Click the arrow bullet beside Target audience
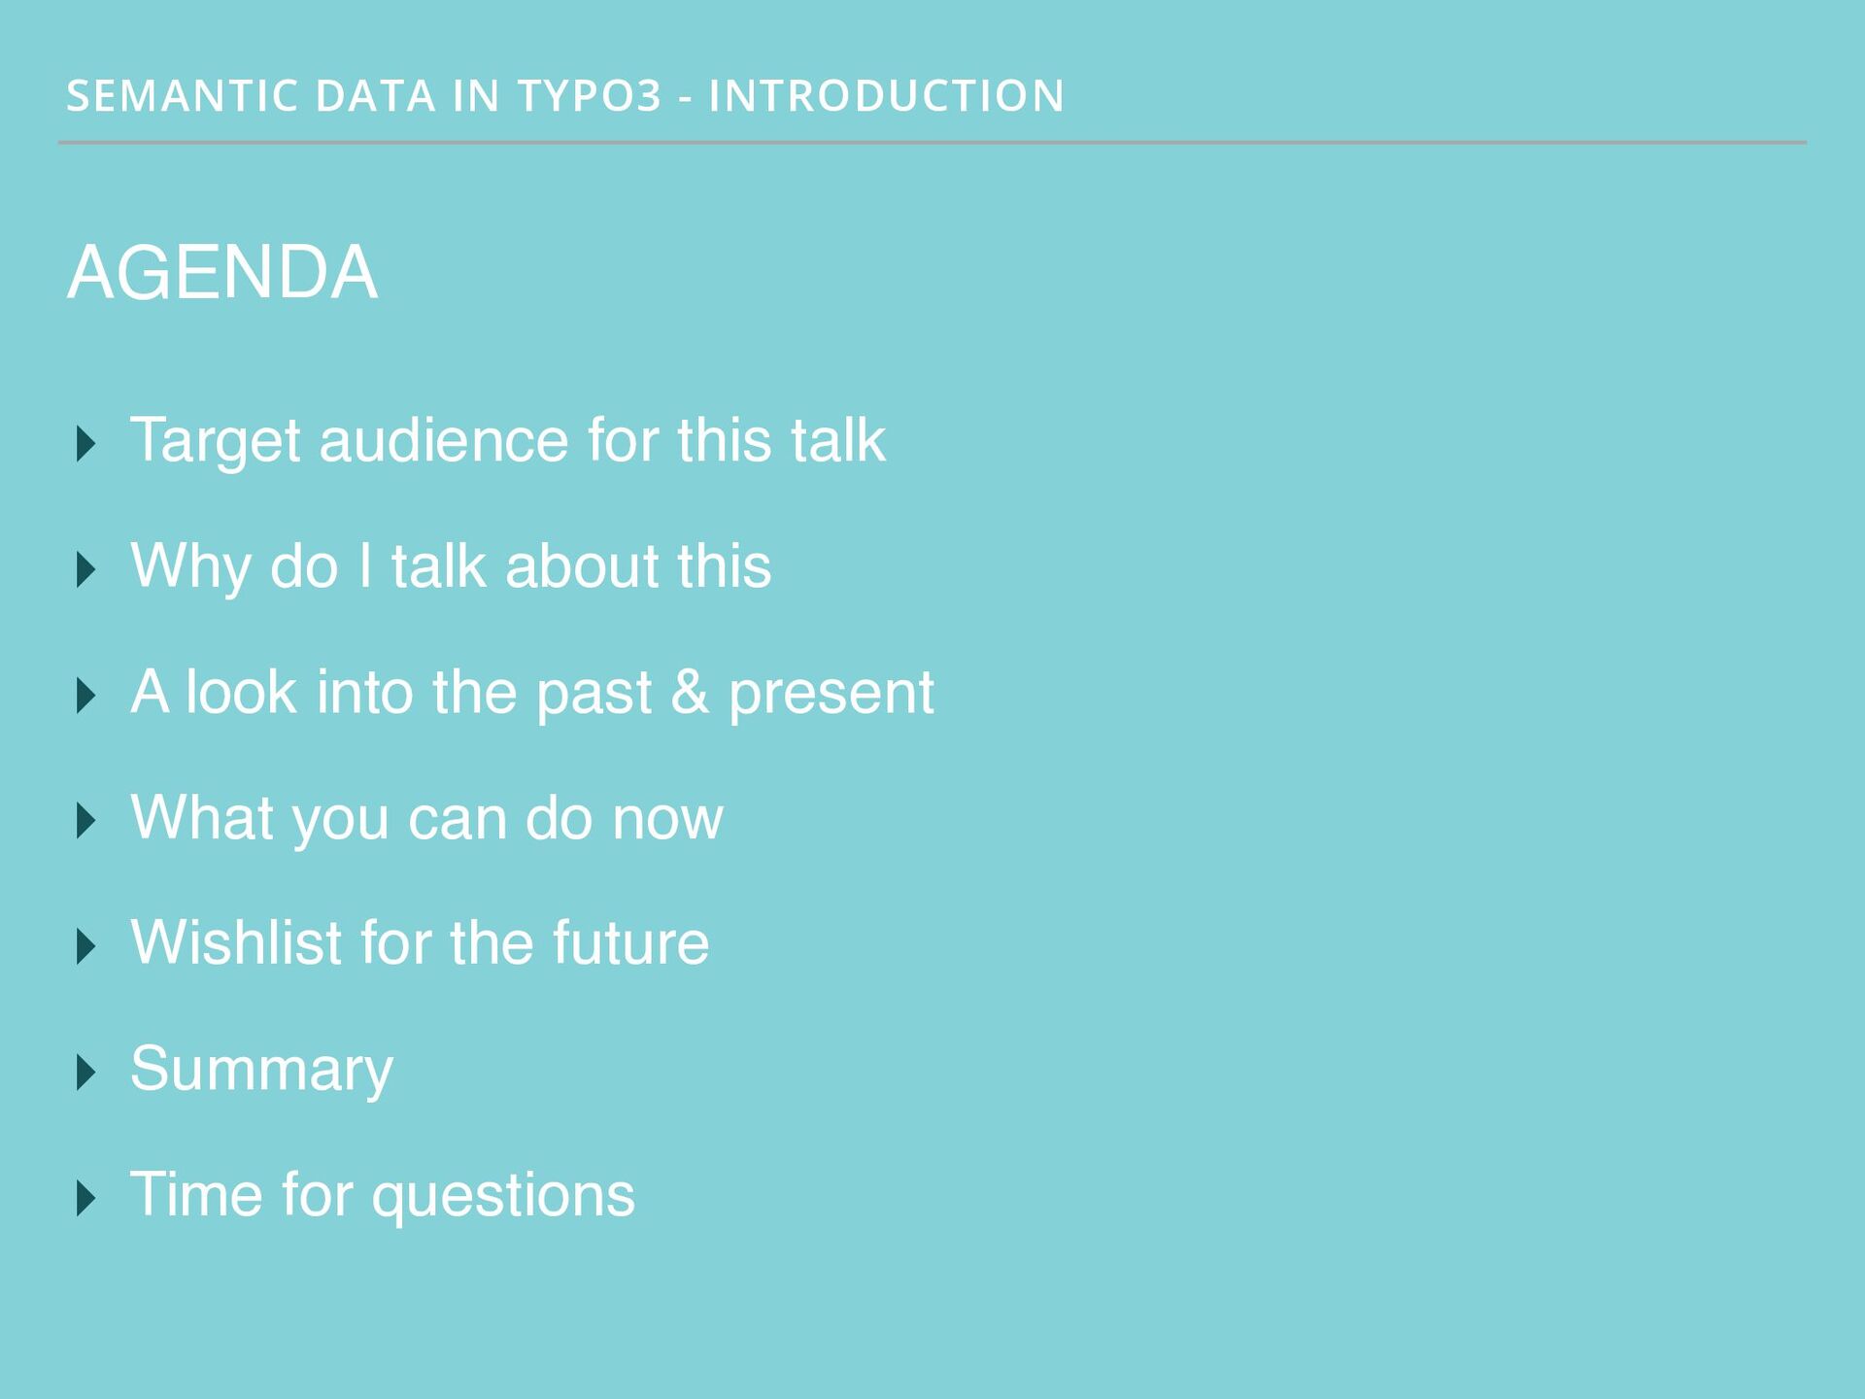The height and width of the screenshot is (1399, 1865). click(x=86, y=444)
